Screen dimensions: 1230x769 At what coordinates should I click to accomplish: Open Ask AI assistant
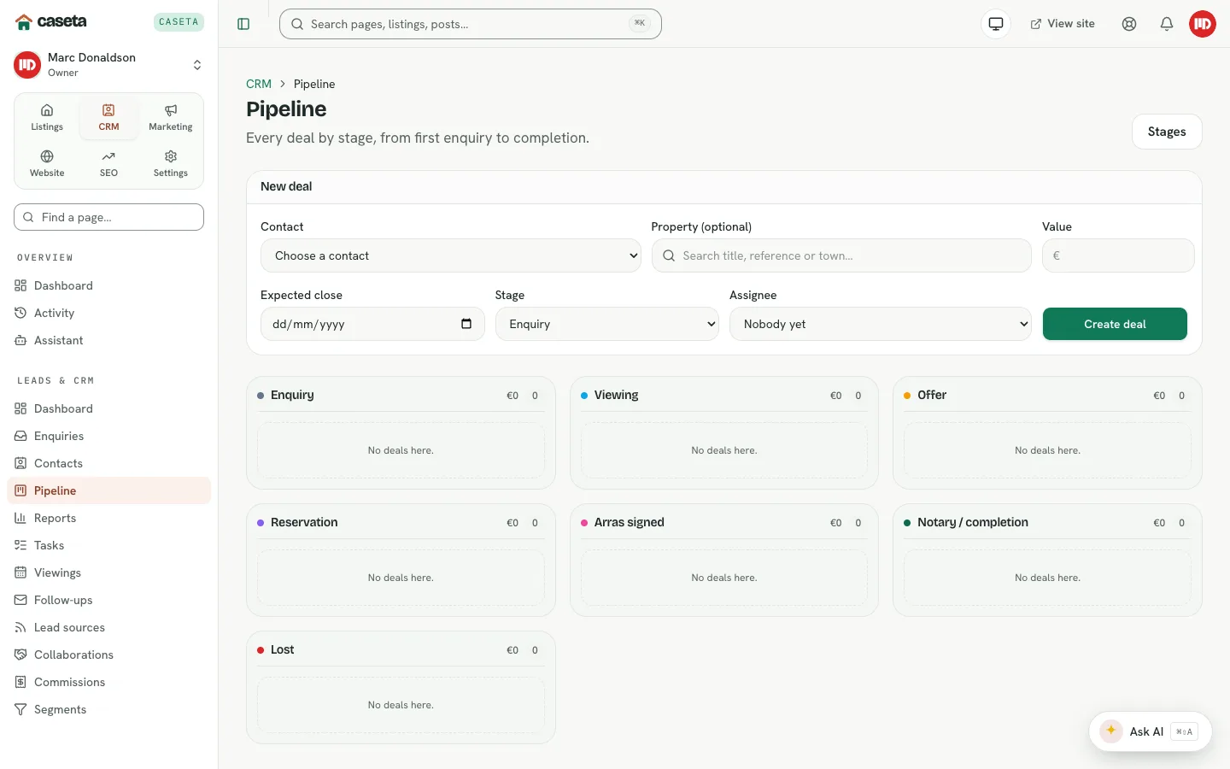(x=1150, y=731)
